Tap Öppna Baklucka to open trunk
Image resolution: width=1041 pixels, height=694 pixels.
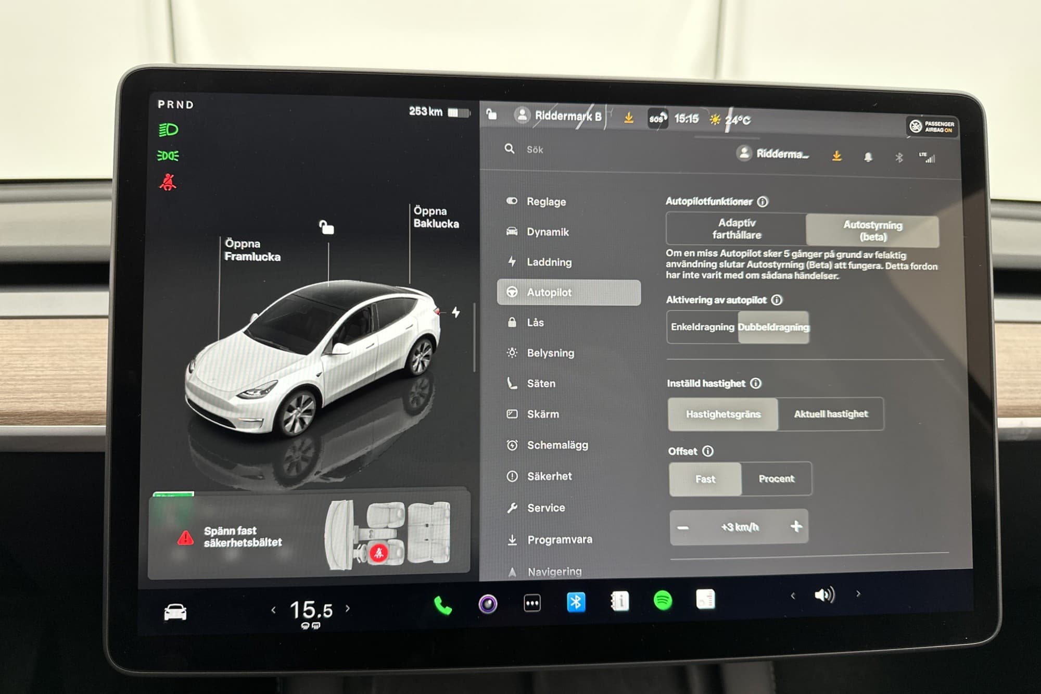point(436,217)
